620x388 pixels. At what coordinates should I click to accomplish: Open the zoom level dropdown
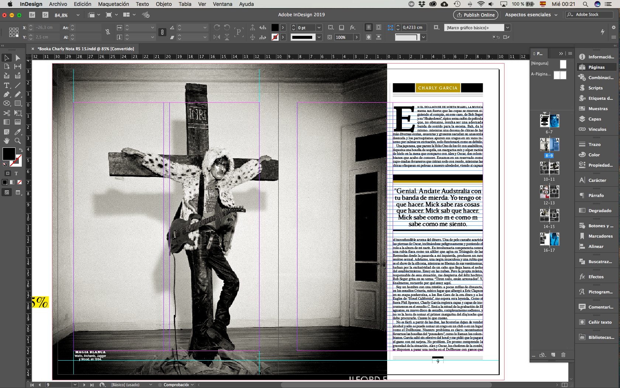78,15
